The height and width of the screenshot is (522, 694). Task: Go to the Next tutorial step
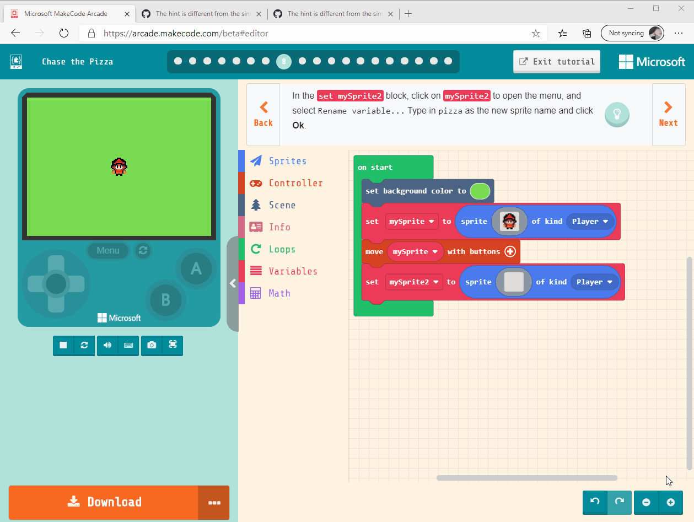coord(668,114)
